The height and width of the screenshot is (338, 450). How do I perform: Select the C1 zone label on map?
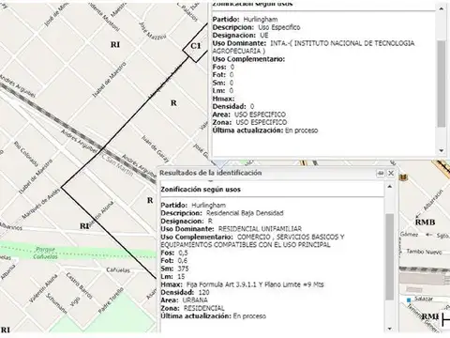click(x=196, y=46)
